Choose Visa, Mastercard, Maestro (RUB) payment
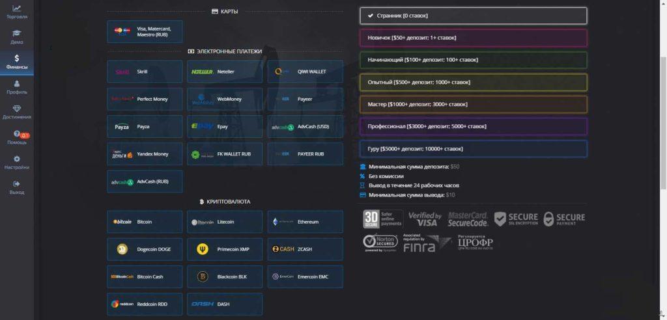This screenshot has height=320, width=667. [145, 32]
